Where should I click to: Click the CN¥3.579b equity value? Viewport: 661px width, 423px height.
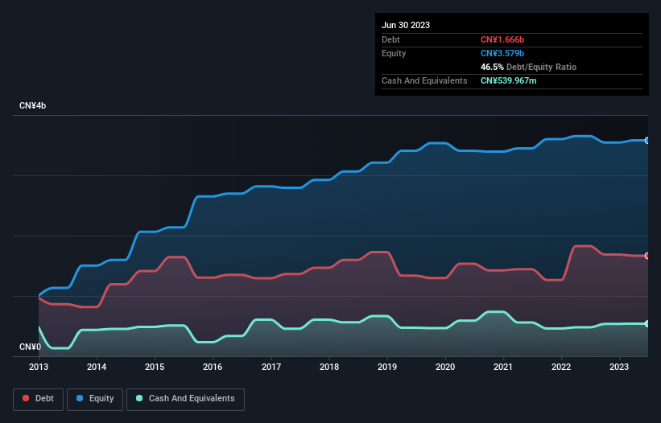(x=502, y=53)
